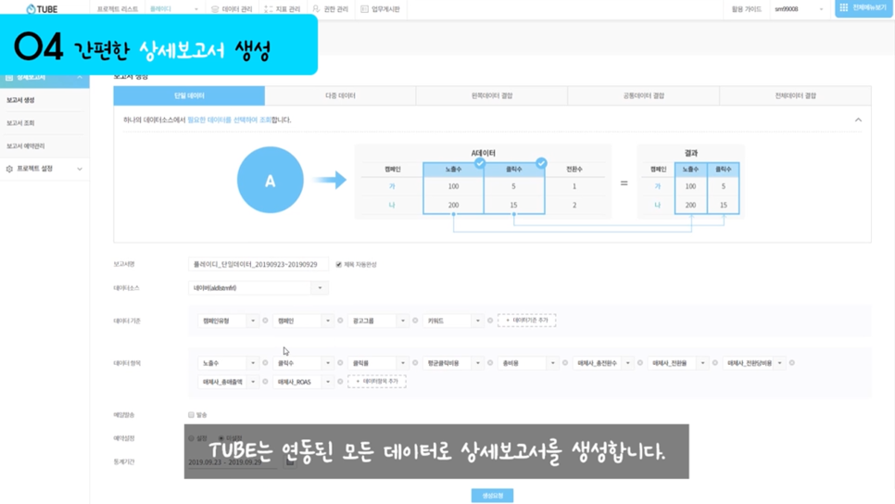Remove the 키워드 data criterion
The width and height of the screenshot is (895, 504).
pos(490,321)
